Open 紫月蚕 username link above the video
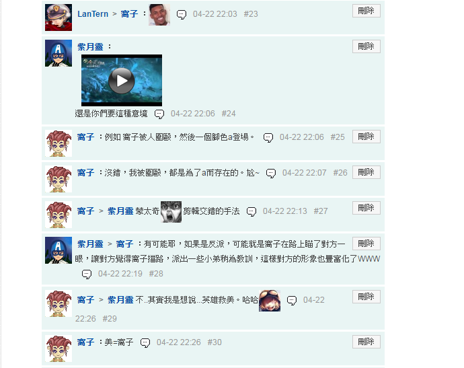The height and width of the screenshot is (368, 464). click(90, 47)
